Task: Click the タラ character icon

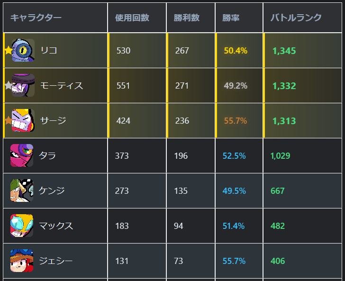Action: [22, 155]
